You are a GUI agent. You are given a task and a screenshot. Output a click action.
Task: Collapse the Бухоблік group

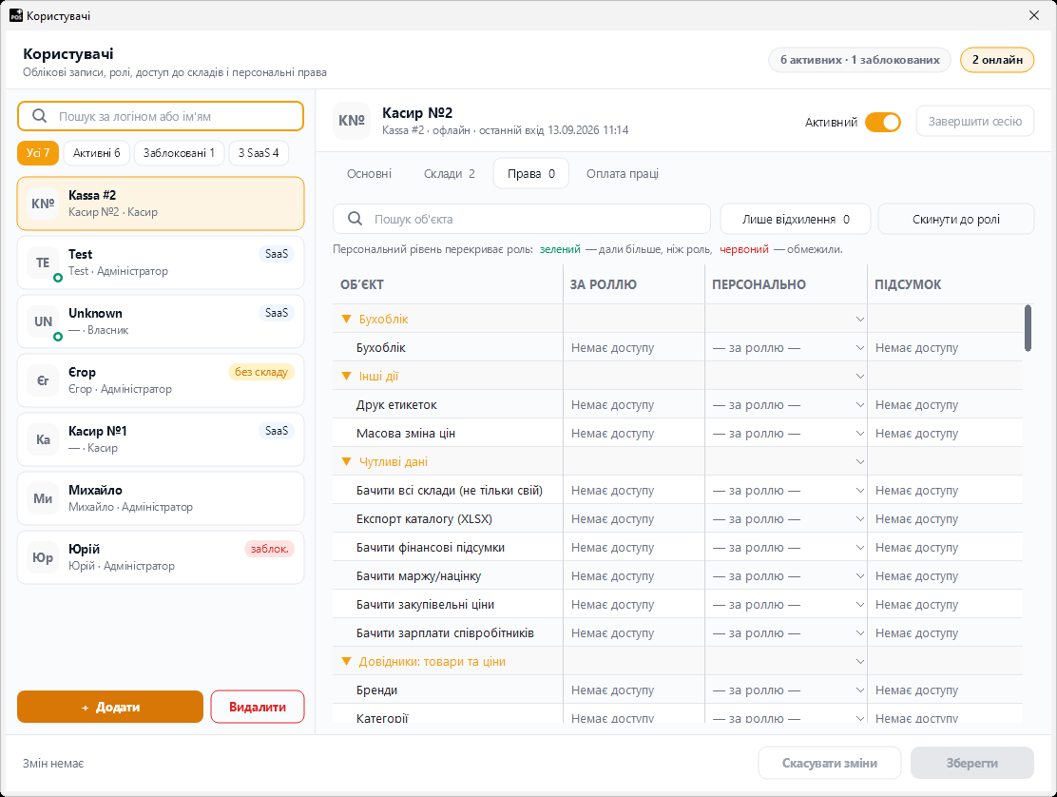pyautogui.click(x=347, y=319)
